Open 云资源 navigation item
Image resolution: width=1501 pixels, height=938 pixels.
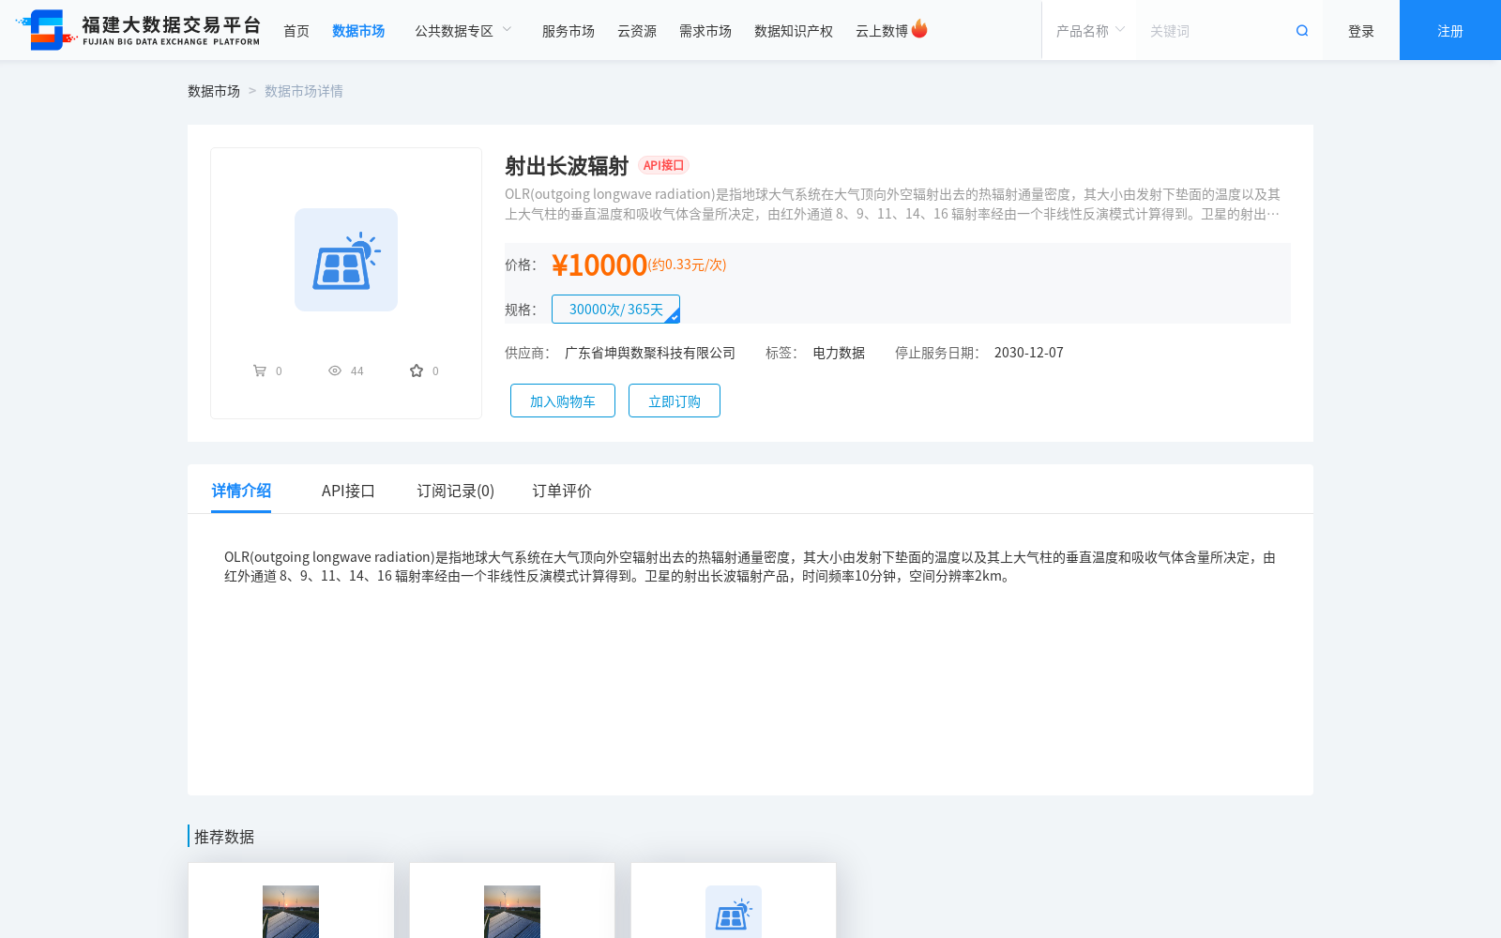[x=637, y=31]
